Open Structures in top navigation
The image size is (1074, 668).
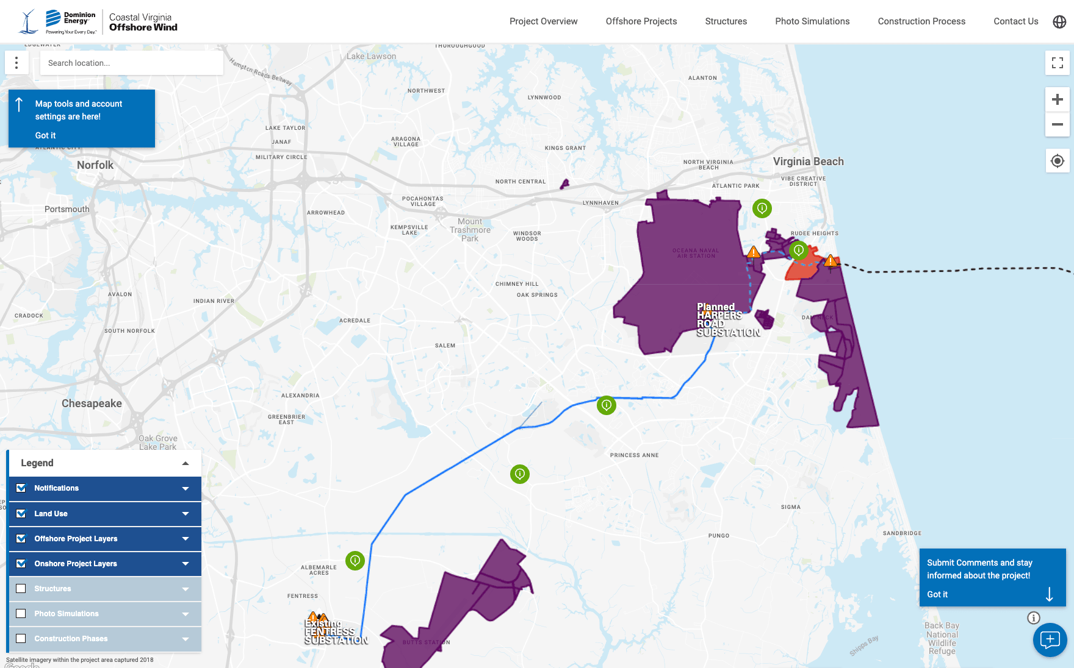(x=726, y=21)
